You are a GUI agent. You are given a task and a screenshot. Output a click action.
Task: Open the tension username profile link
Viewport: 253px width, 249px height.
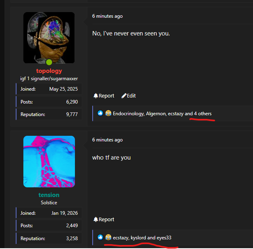tap(49, 195)
